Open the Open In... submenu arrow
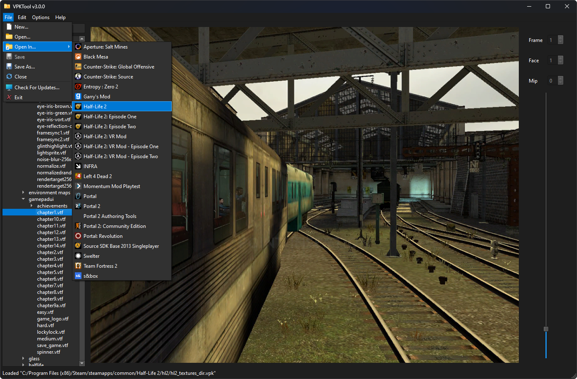 click(x=69, y=46)
